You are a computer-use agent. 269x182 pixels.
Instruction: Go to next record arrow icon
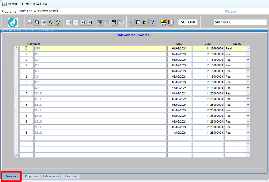(83, 22)
